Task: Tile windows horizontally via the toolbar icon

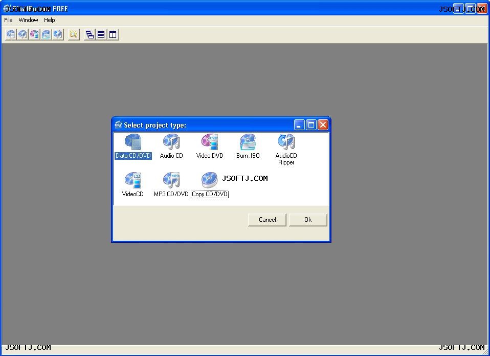Action: point(101,34)
